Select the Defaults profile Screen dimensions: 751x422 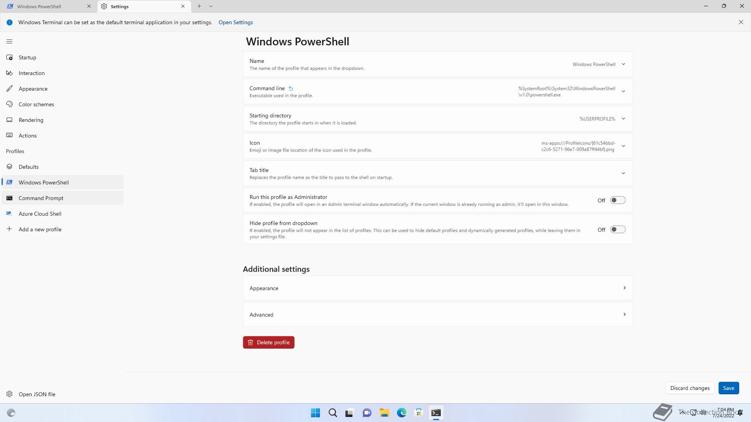tap(63, 167)
